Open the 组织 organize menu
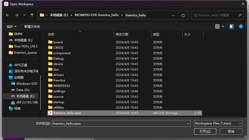 pyautogui.click(x=11, y=27)
